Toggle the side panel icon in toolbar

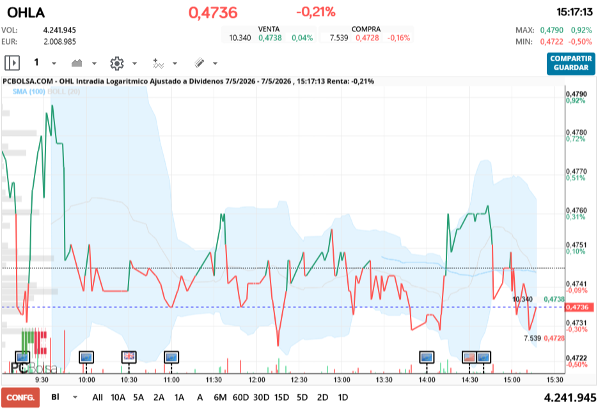[12, 63]
